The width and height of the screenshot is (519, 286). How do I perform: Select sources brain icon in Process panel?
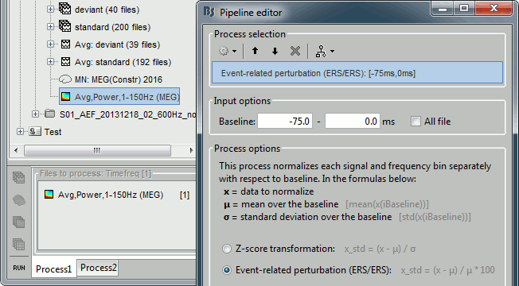(x=19, y=200)
